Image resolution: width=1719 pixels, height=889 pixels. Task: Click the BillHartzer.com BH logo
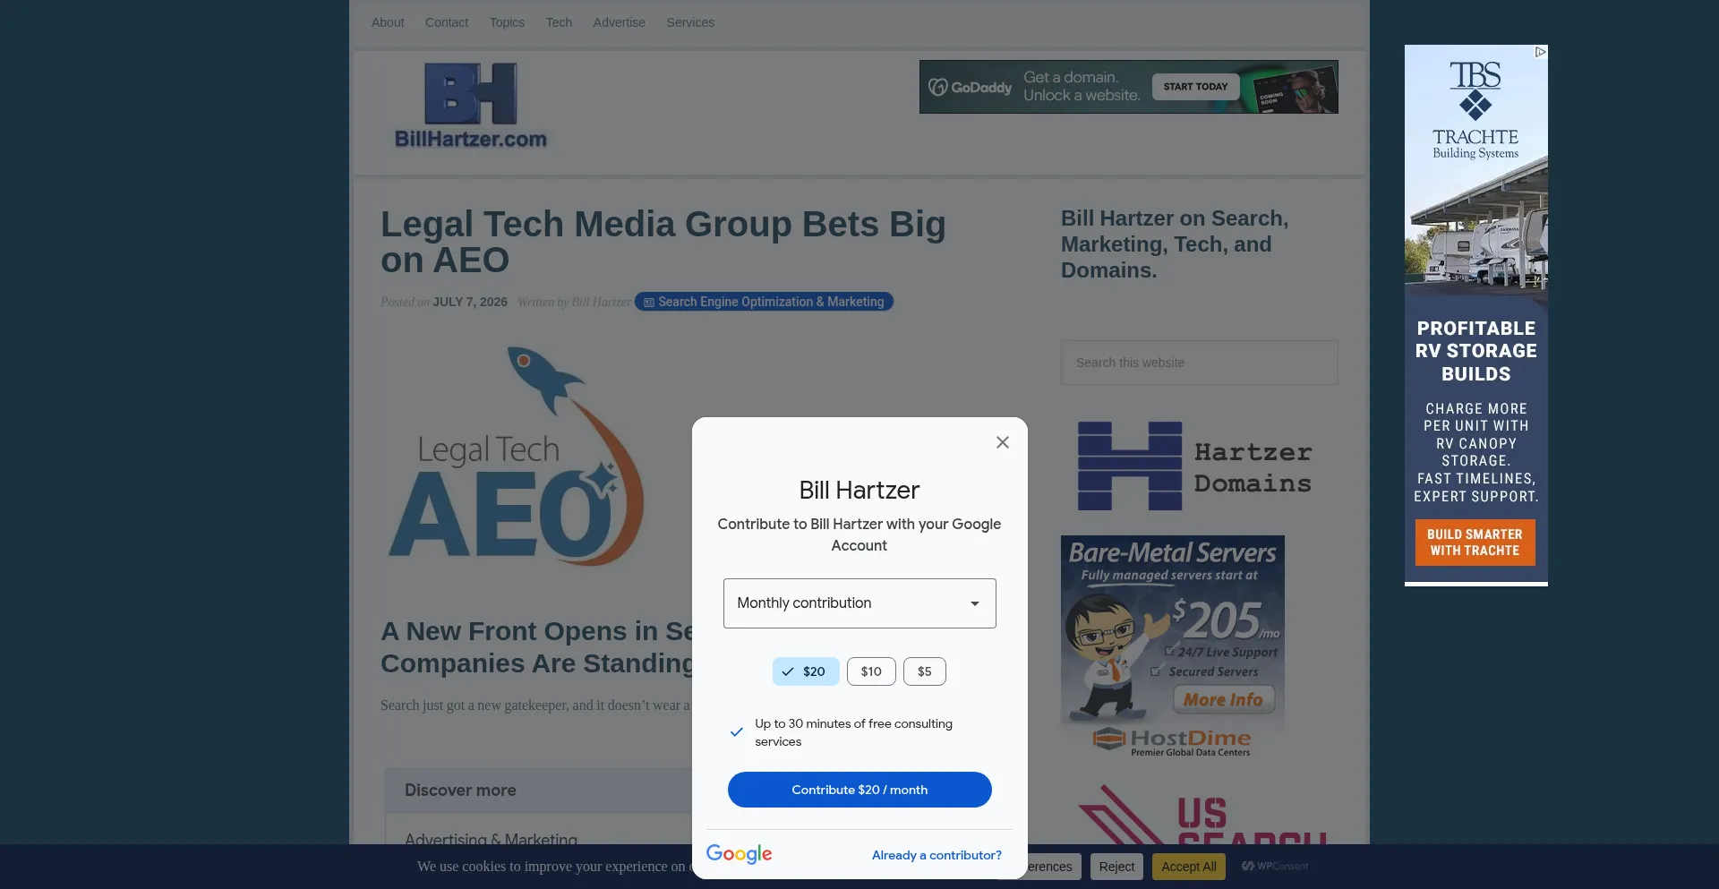click(x=471, y=106)
